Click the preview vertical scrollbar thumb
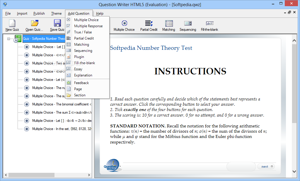 (x=294, y=84)
